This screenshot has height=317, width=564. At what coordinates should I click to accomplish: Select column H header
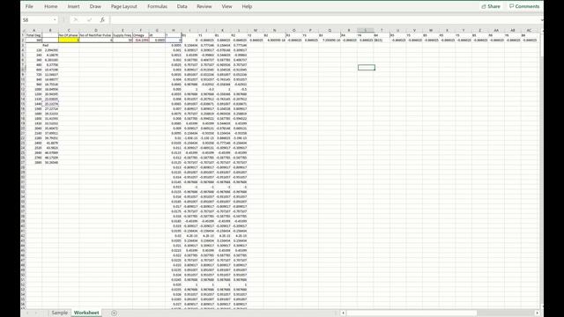pyautogui.click(x=174, y=31)
